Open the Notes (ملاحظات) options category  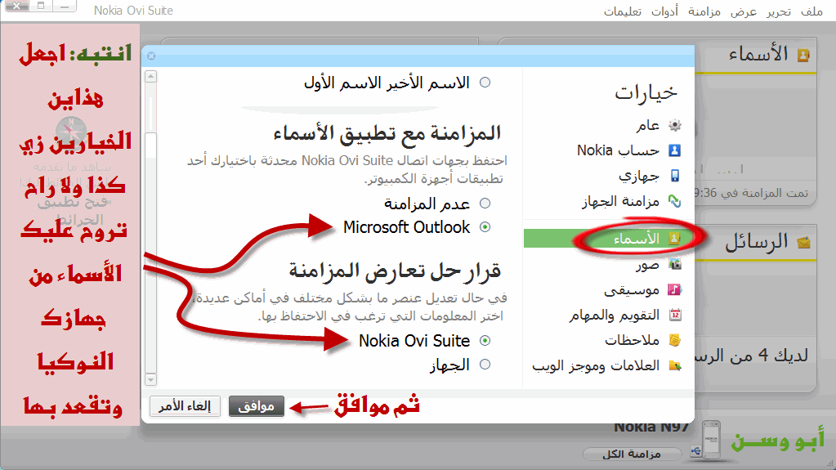point(633,340)
